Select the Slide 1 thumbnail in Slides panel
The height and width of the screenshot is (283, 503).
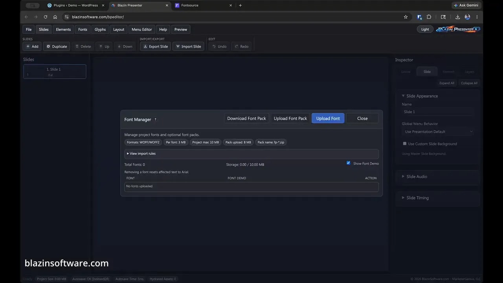pyautogui.click(x=55, y=72)
